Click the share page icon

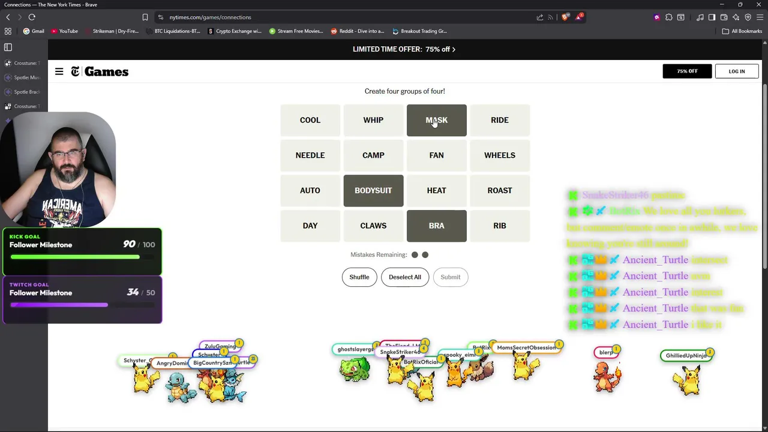(x=540, y=17)
